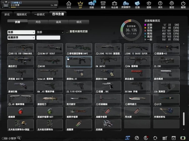Select the SCHMIDT SCOUT weapon card
Screen dimensions: 189x141
pos(50,49)
